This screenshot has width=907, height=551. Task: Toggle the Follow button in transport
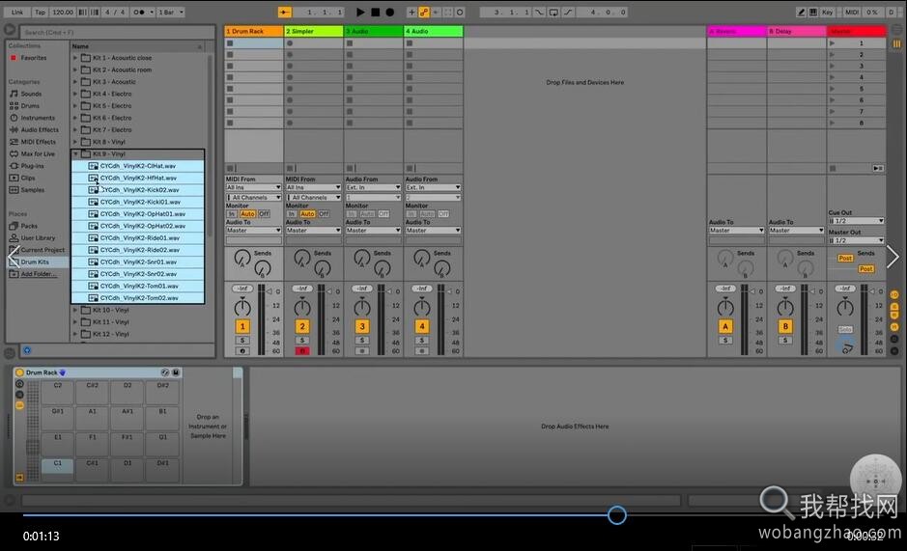[285, 12]
